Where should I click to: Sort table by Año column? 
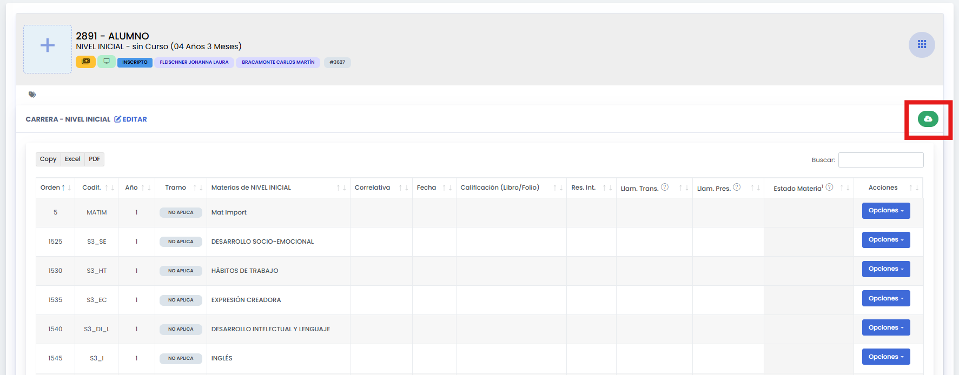[137, 188]
